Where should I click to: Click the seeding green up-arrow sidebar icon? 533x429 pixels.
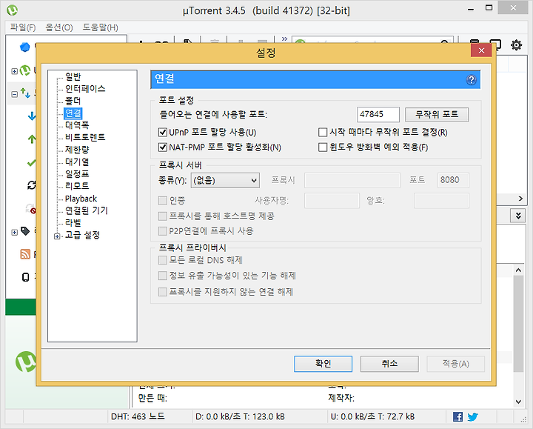(x=32, y=139)
